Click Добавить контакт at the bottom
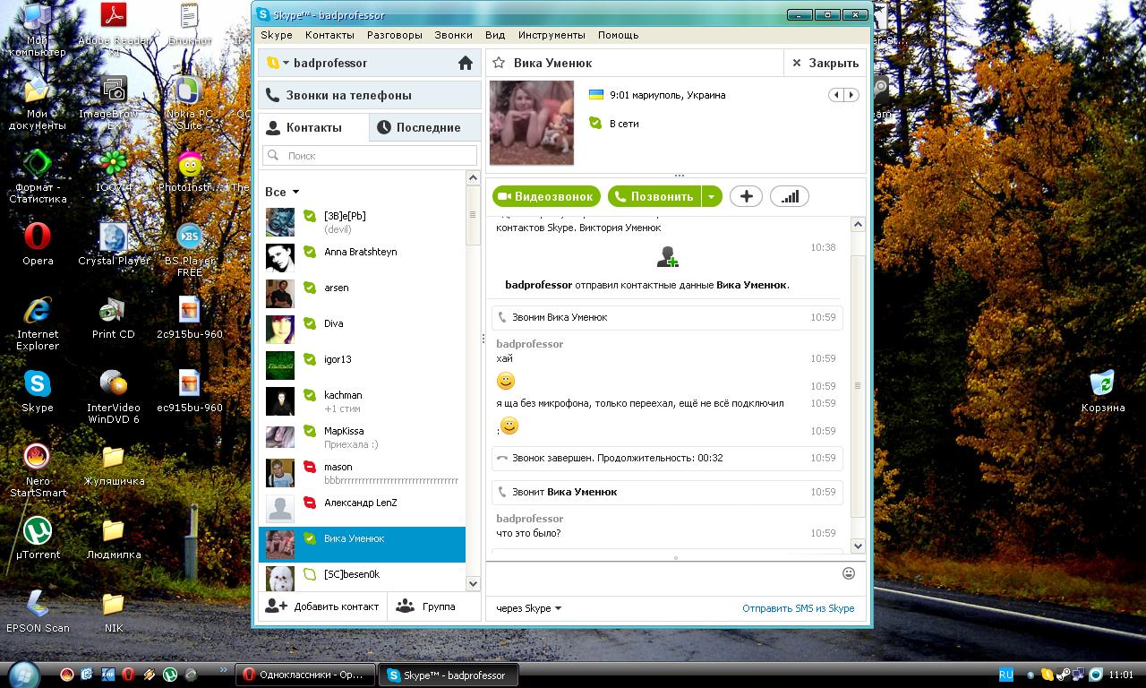This screenshot has height=688, width=1146. coord(323,606)
